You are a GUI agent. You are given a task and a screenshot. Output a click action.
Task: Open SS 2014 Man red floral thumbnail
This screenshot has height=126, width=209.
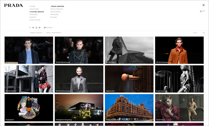179,108
